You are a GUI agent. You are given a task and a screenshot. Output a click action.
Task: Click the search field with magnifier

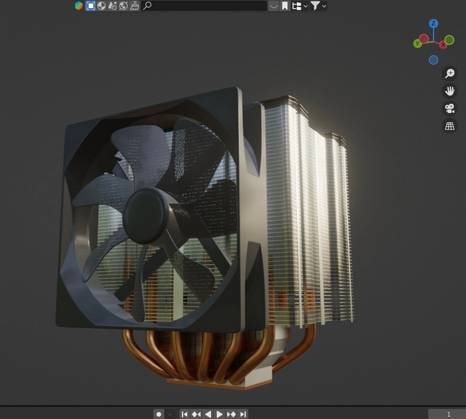coord(204,5)
